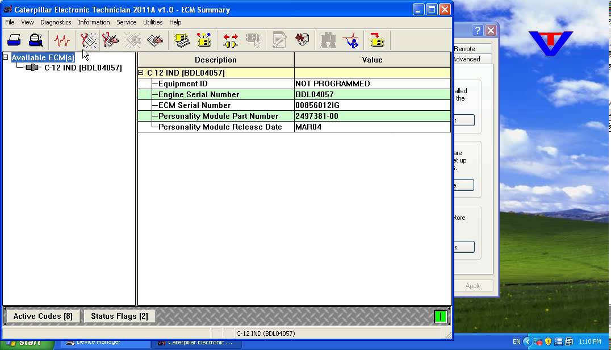This screenshot has width=611, height=350.
Task: Open the Help menu
Action: click(x=175, y=22)
